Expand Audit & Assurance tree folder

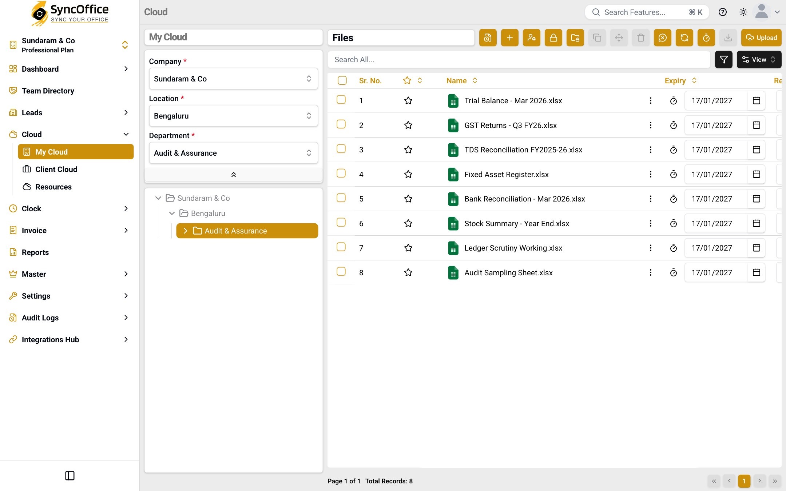[x=185, y=231]
